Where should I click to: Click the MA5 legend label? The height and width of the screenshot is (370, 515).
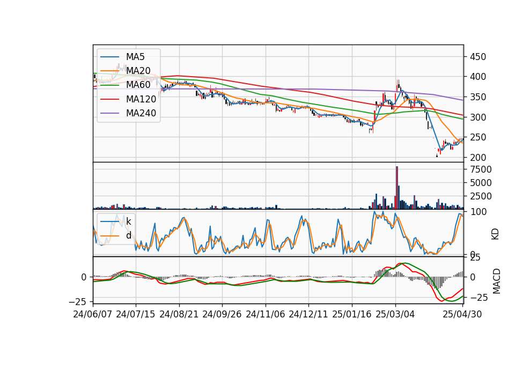(x=135, y=57)
